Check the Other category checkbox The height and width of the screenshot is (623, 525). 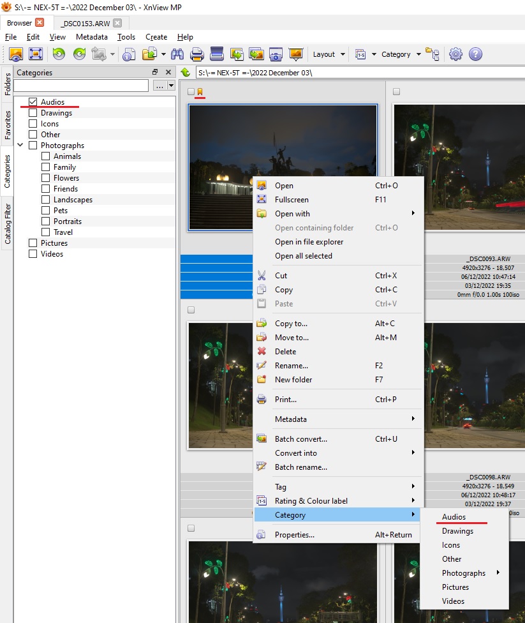coord(33,134)
